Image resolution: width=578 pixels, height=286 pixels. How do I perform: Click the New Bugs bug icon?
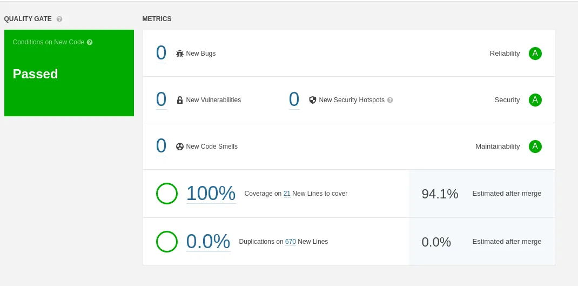180,54
